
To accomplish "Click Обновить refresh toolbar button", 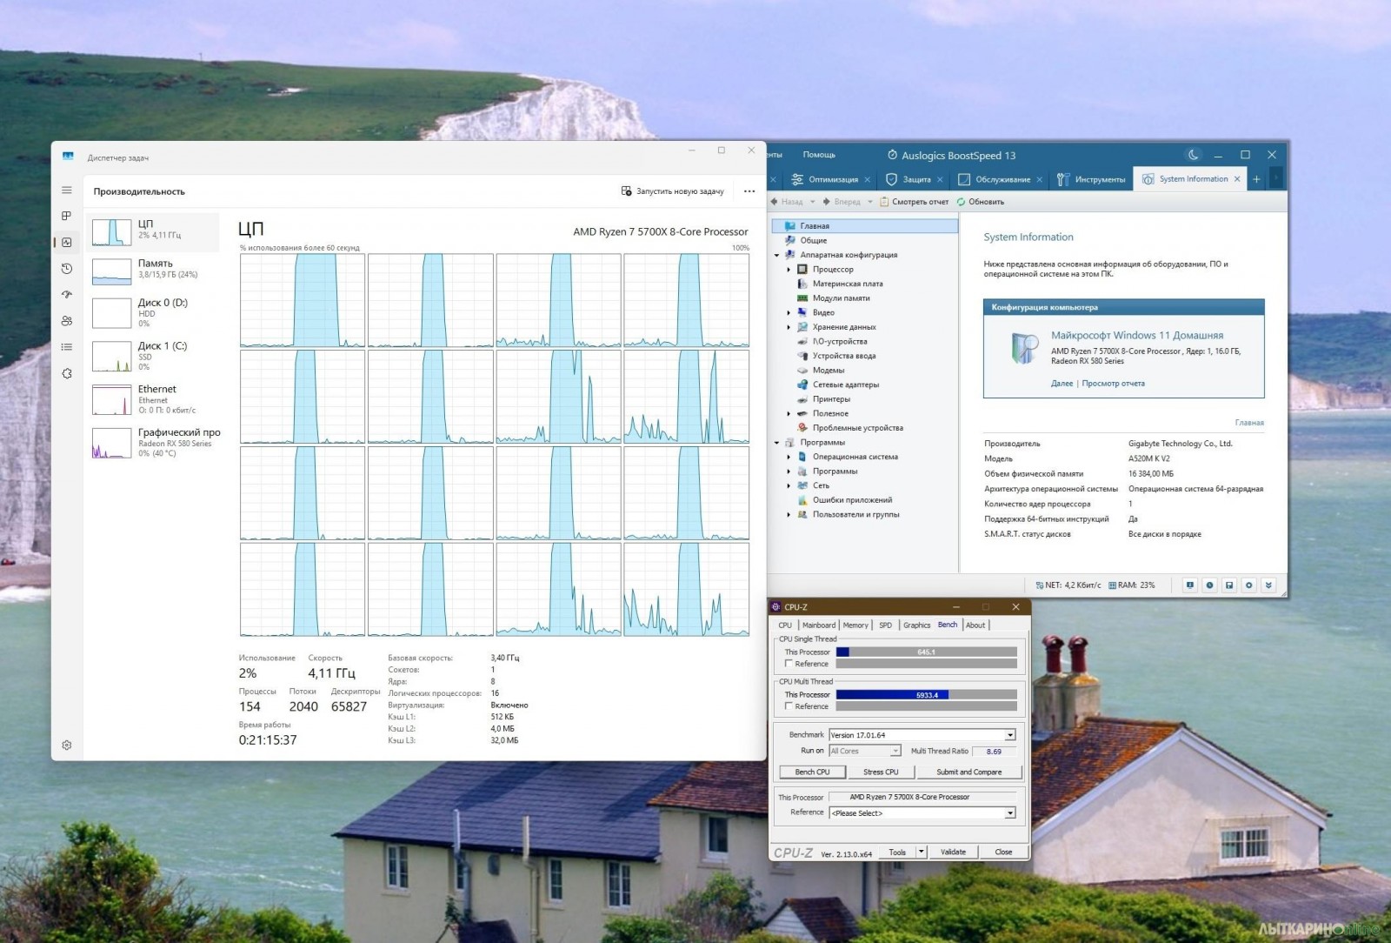I will [980, 202].
